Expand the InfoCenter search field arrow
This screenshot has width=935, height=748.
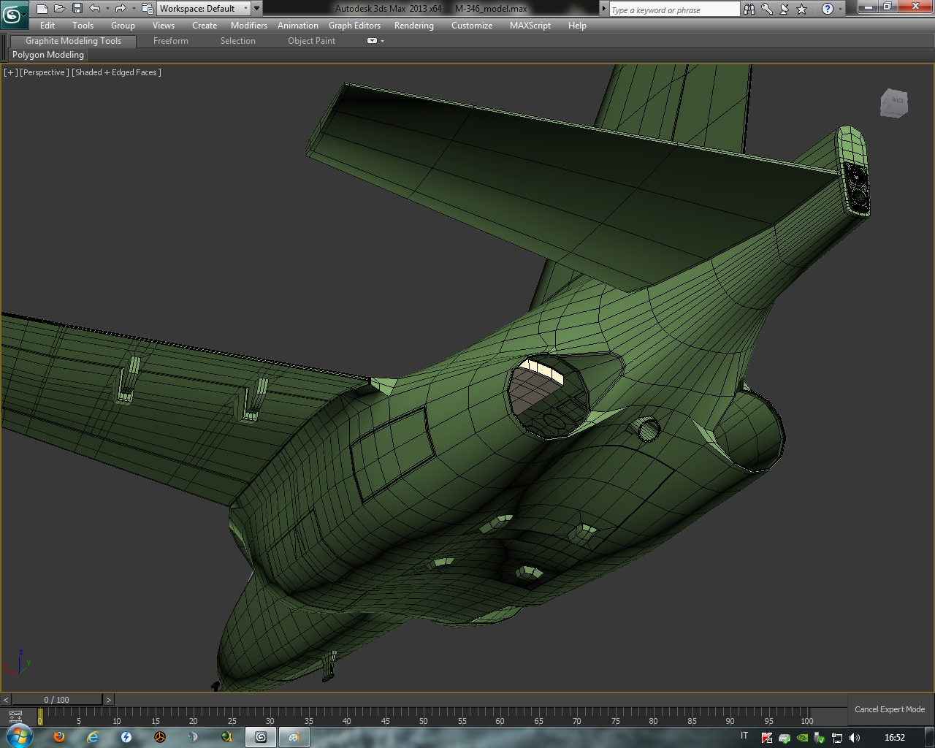pyautogui.click(x=603, y=9)
